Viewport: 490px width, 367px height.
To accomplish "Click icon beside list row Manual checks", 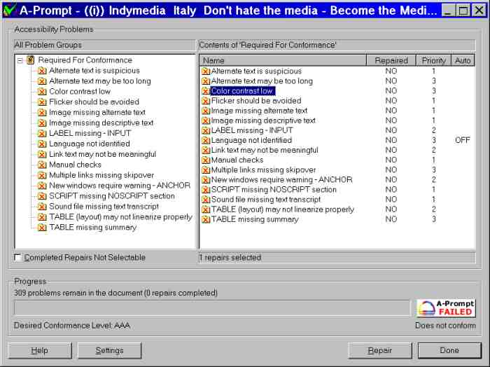I will pos(206,160).
